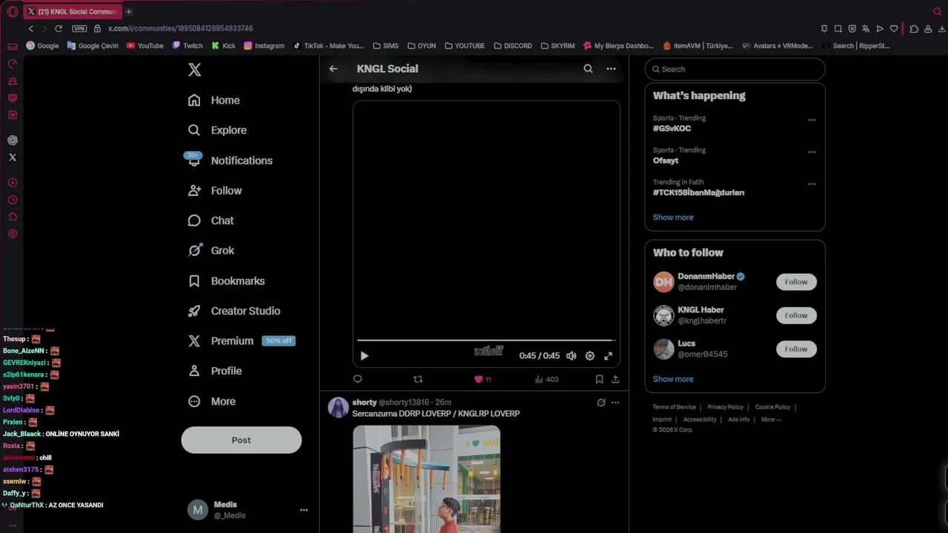Viewport: 948px width, 533px height.
Task: Open the downloads icon in the browser toolbar
Action: click(x=942, y=29)
